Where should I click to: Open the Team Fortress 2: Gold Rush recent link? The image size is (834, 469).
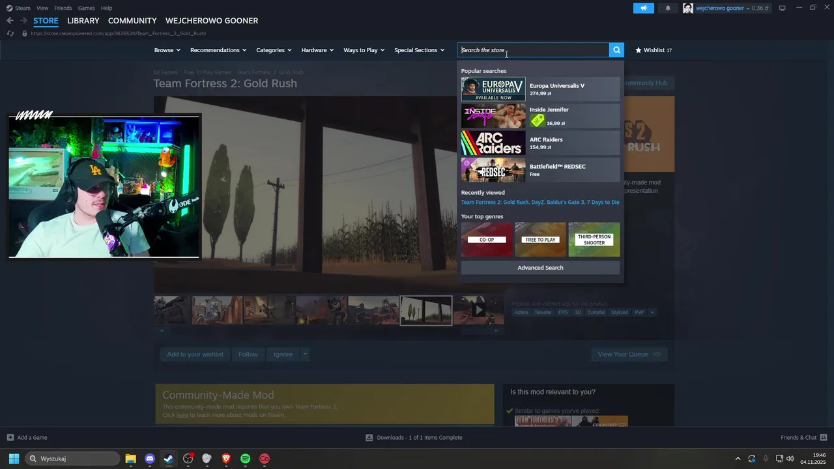click(495, 203)
